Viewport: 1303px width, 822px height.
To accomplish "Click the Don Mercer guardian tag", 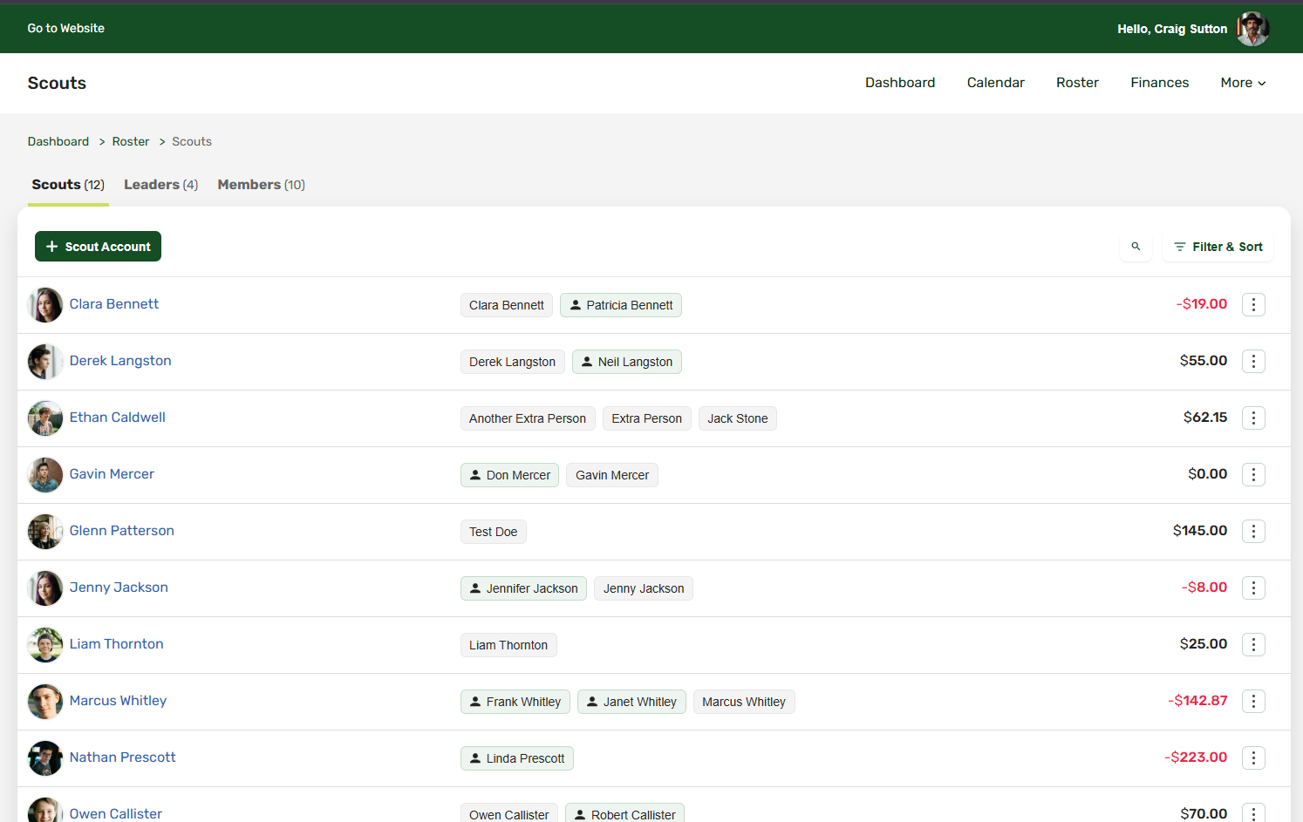I will 509,475.
